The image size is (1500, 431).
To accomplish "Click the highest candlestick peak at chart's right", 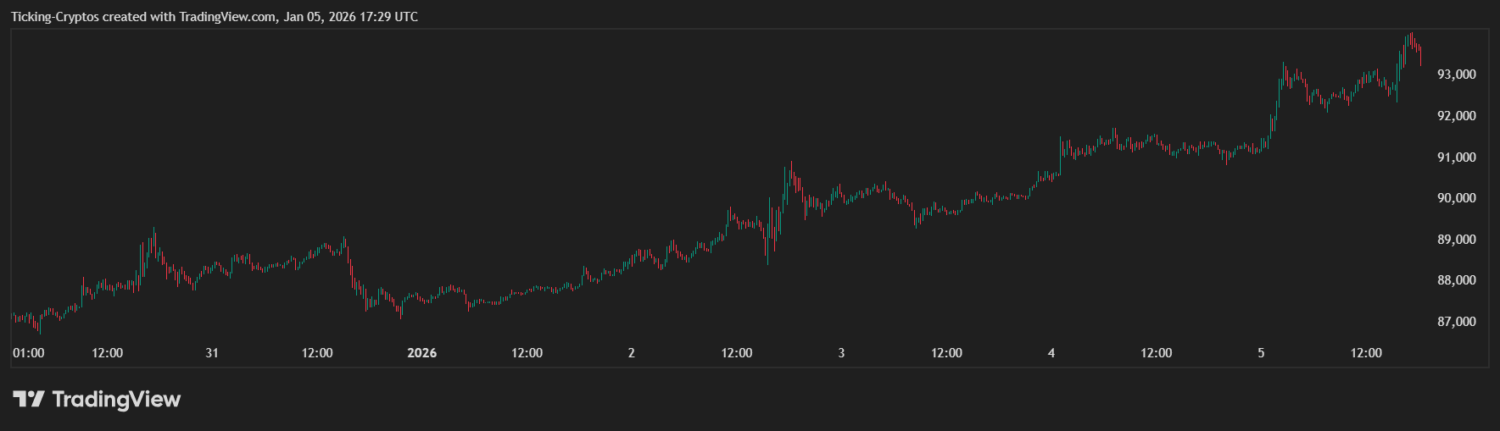I will click(x=1411, y=36).
